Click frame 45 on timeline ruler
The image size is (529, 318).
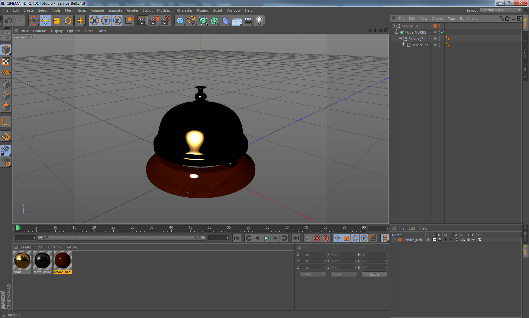tap(191, 228)
